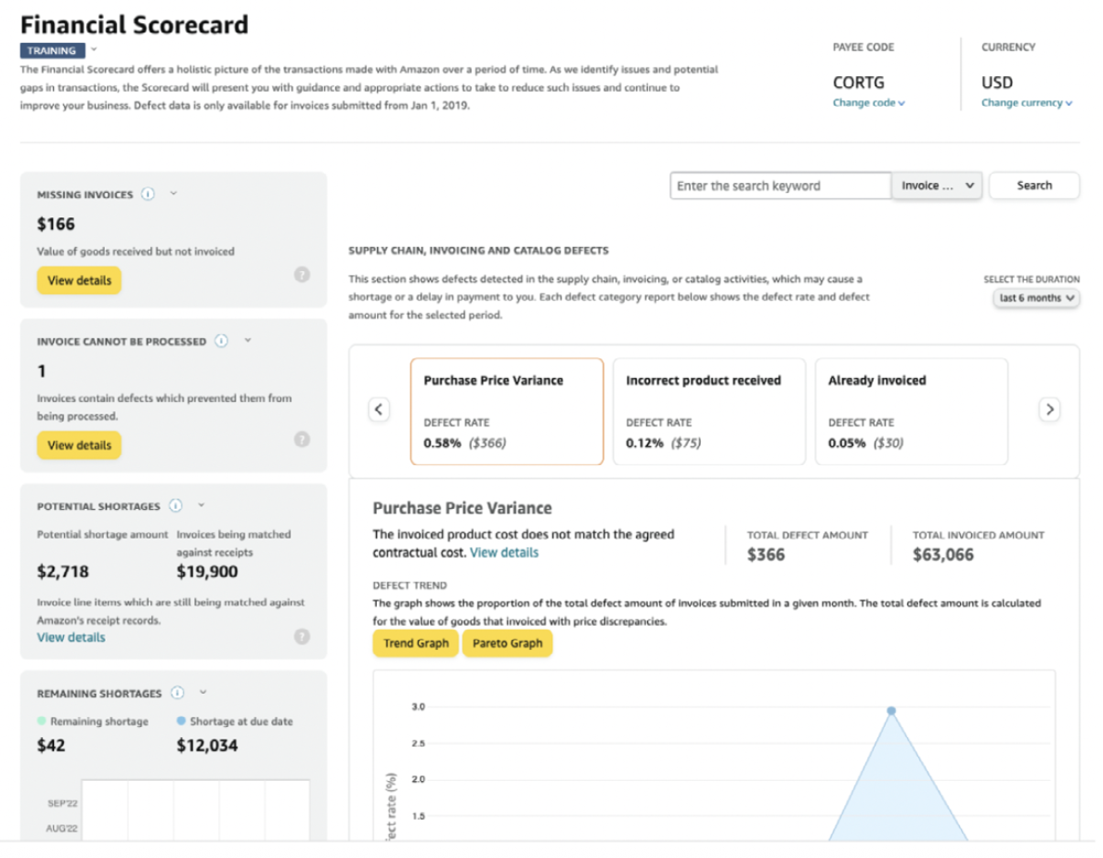
Task: Expand chevron next to Potential Shortages title
Action: pos(201,505)
